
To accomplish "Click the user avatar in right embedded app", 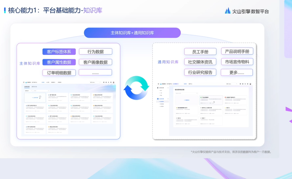I will coord(250,84).
